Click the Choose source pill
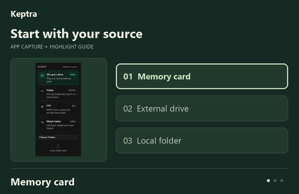299x194 pixels. tap(70, 67)
